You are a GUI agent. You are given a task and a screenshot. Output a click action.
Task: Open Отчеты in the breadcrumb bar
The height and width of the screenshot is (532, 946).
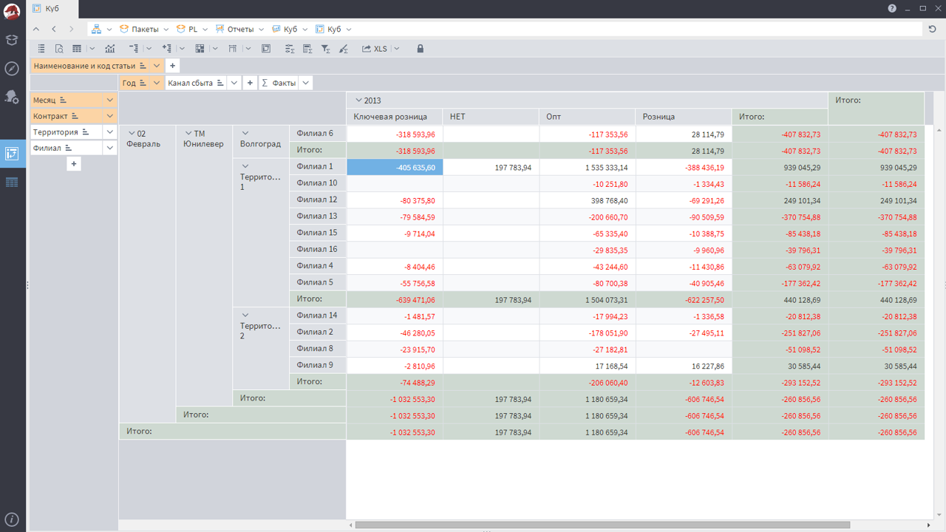tap(240, 30)
